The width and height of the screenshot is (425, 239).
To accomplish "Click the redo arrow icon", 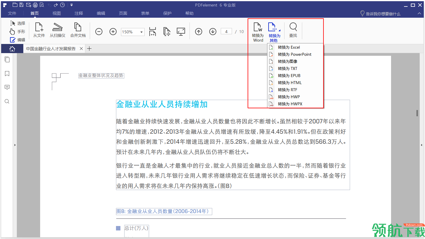I will coord(56,5).
